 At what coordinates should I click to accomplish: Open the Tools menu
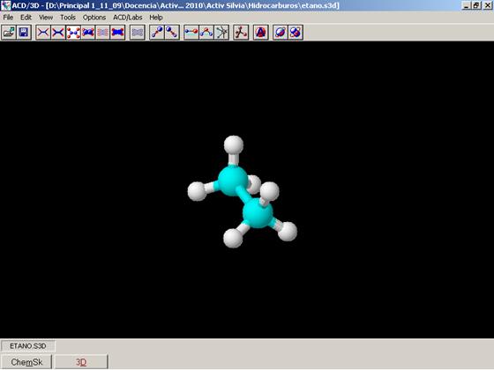(x=68, y=18)
